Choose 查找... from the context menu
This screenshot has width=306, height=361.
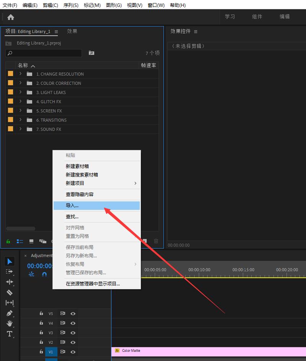(x=97, y=217)
